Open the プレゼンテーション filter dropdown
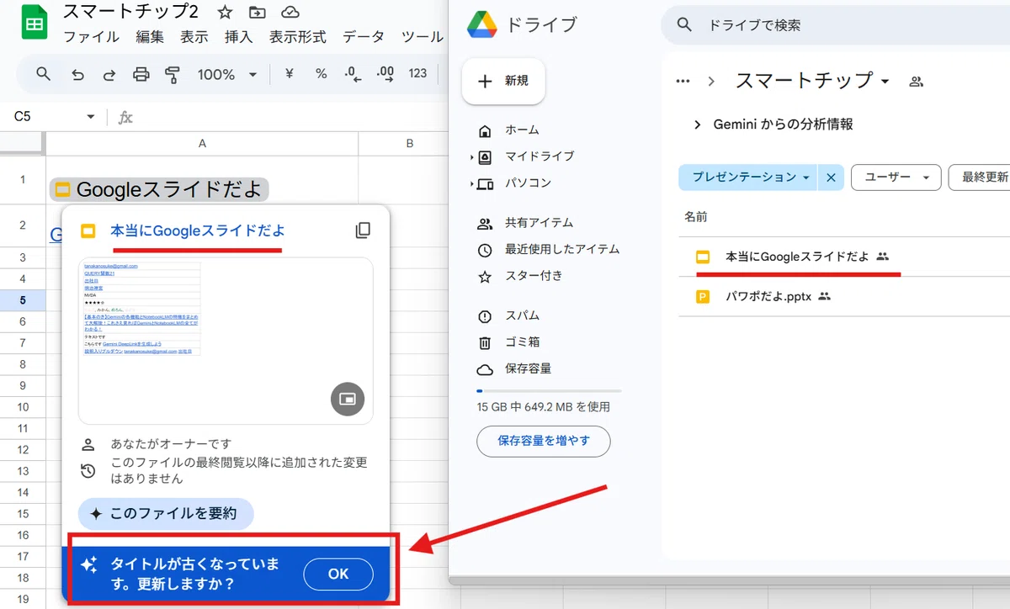This screenshot has height=609, width=1010. click(748, 177)
